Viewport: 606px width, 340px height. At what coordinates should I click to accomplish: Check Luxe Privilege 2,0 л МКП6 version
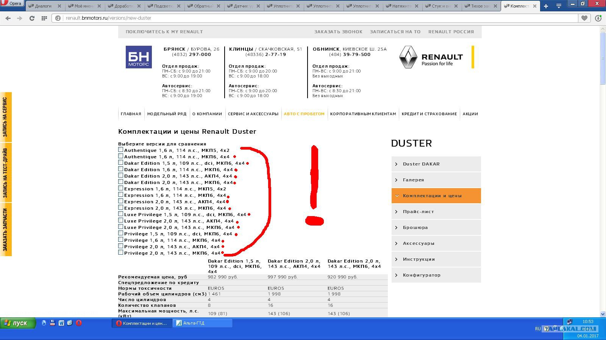[120, 227]
